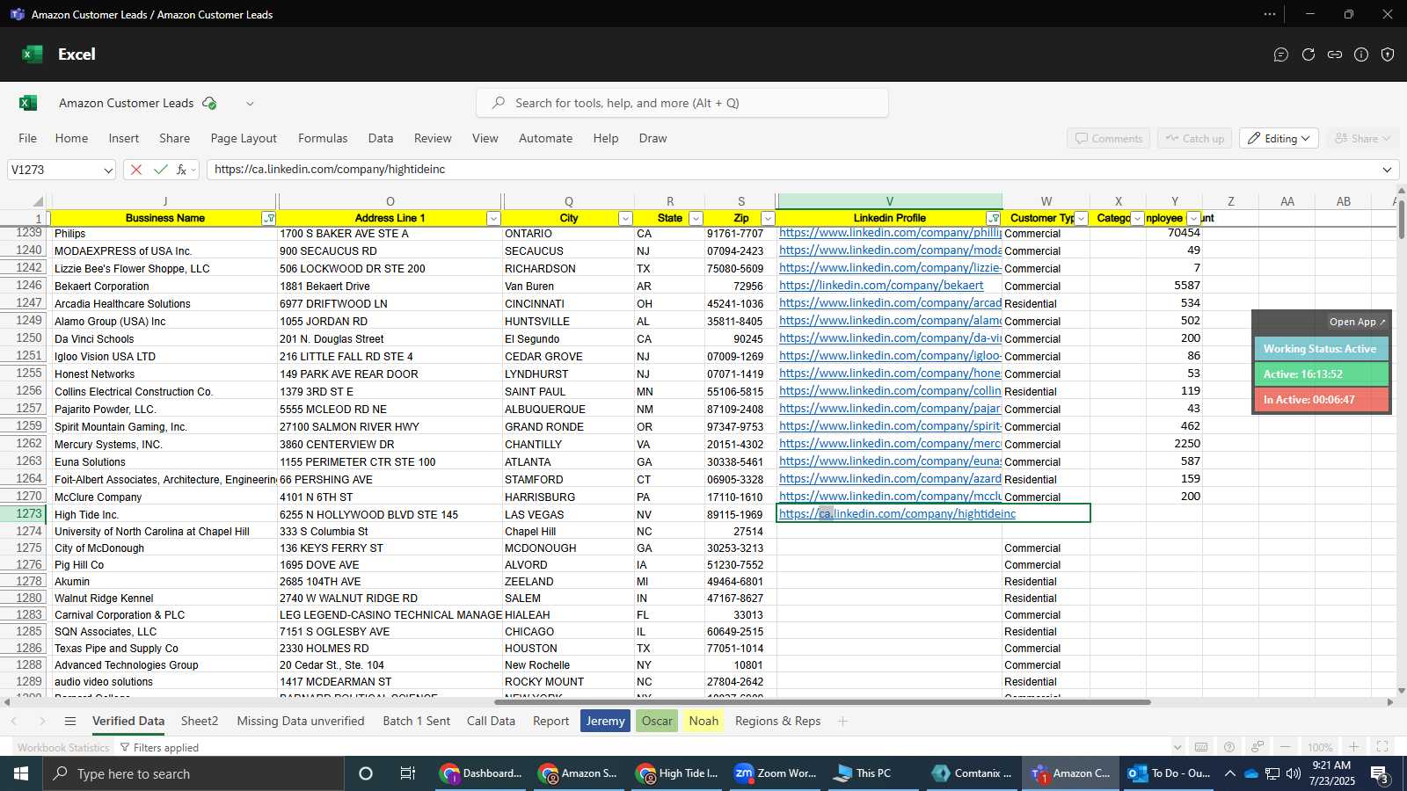The height and width of the screenshot is (791, 1407).
Task: Open the Formulas ribbon tab
Action: coord(323,139)
